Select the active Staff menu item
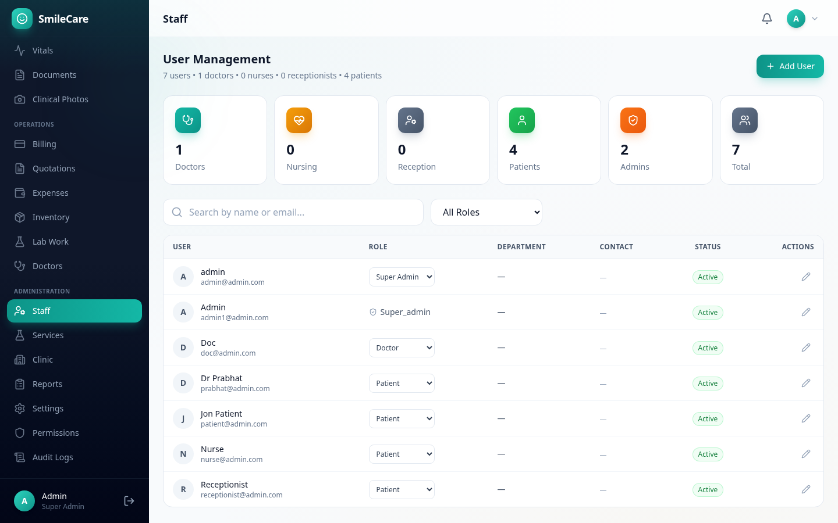This screenshot has height=523, width=838. pyautogui.click(x=74, y=311)
